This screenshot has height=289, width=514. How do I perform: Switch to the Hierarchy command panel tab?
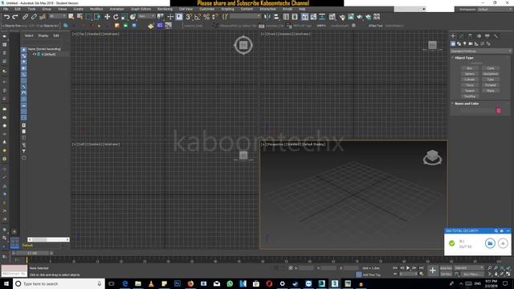[x=470, y=36]
